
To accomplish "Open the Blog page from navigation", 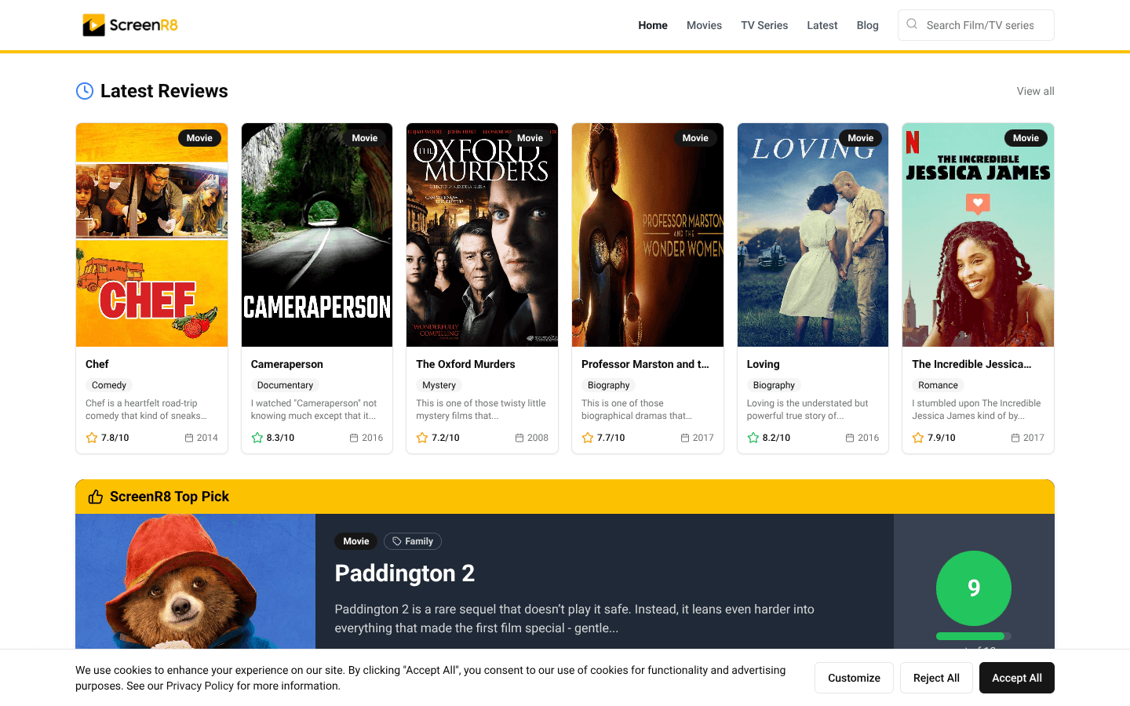I will tap(867, 25).
